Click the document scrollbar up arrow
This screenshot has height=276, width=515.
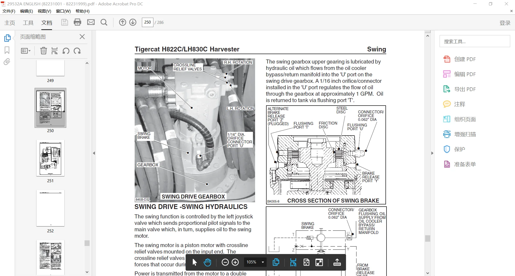pyautogui.click(x=428, y=36)
